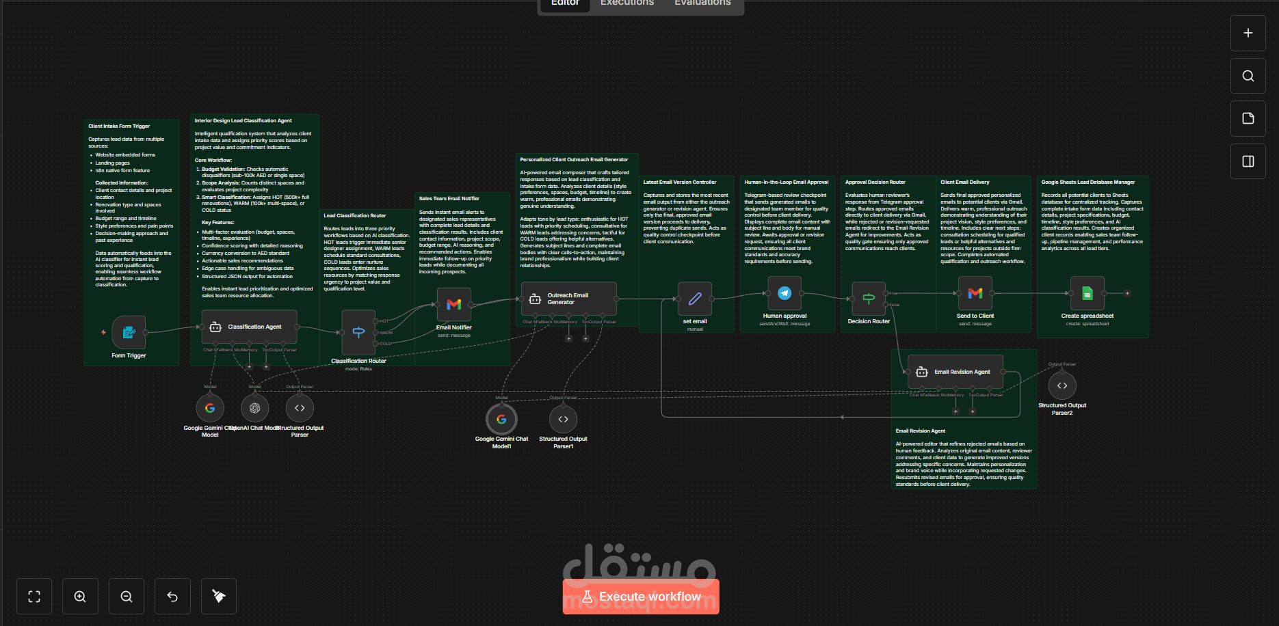This screenshot has height=626, width=1279.
Task: Select the Google Sheets Lead Database Manager title
Action: tap(1088, 182)
